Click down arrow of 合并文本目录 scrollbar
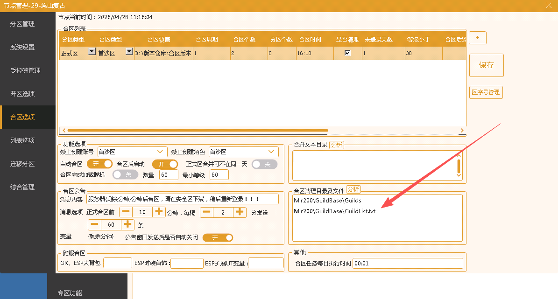Viewport: 558px width, 299px height. 459,175
